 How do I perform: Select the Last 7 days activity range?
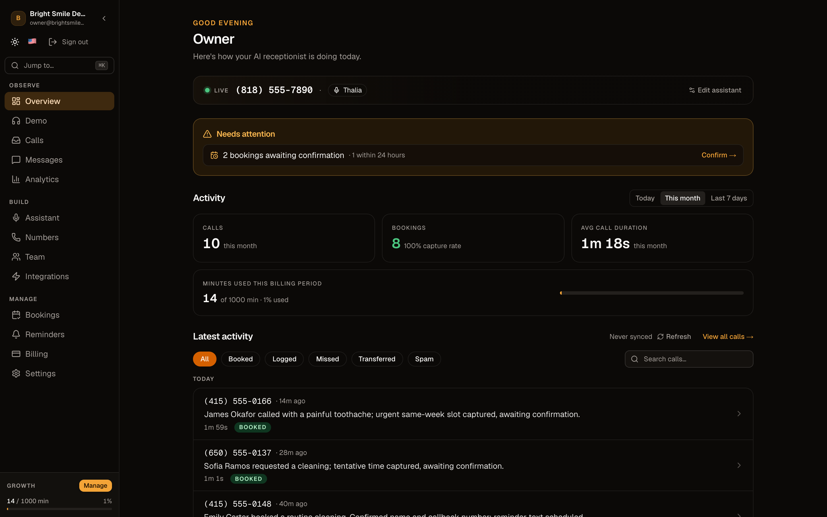tap(729, 198)
